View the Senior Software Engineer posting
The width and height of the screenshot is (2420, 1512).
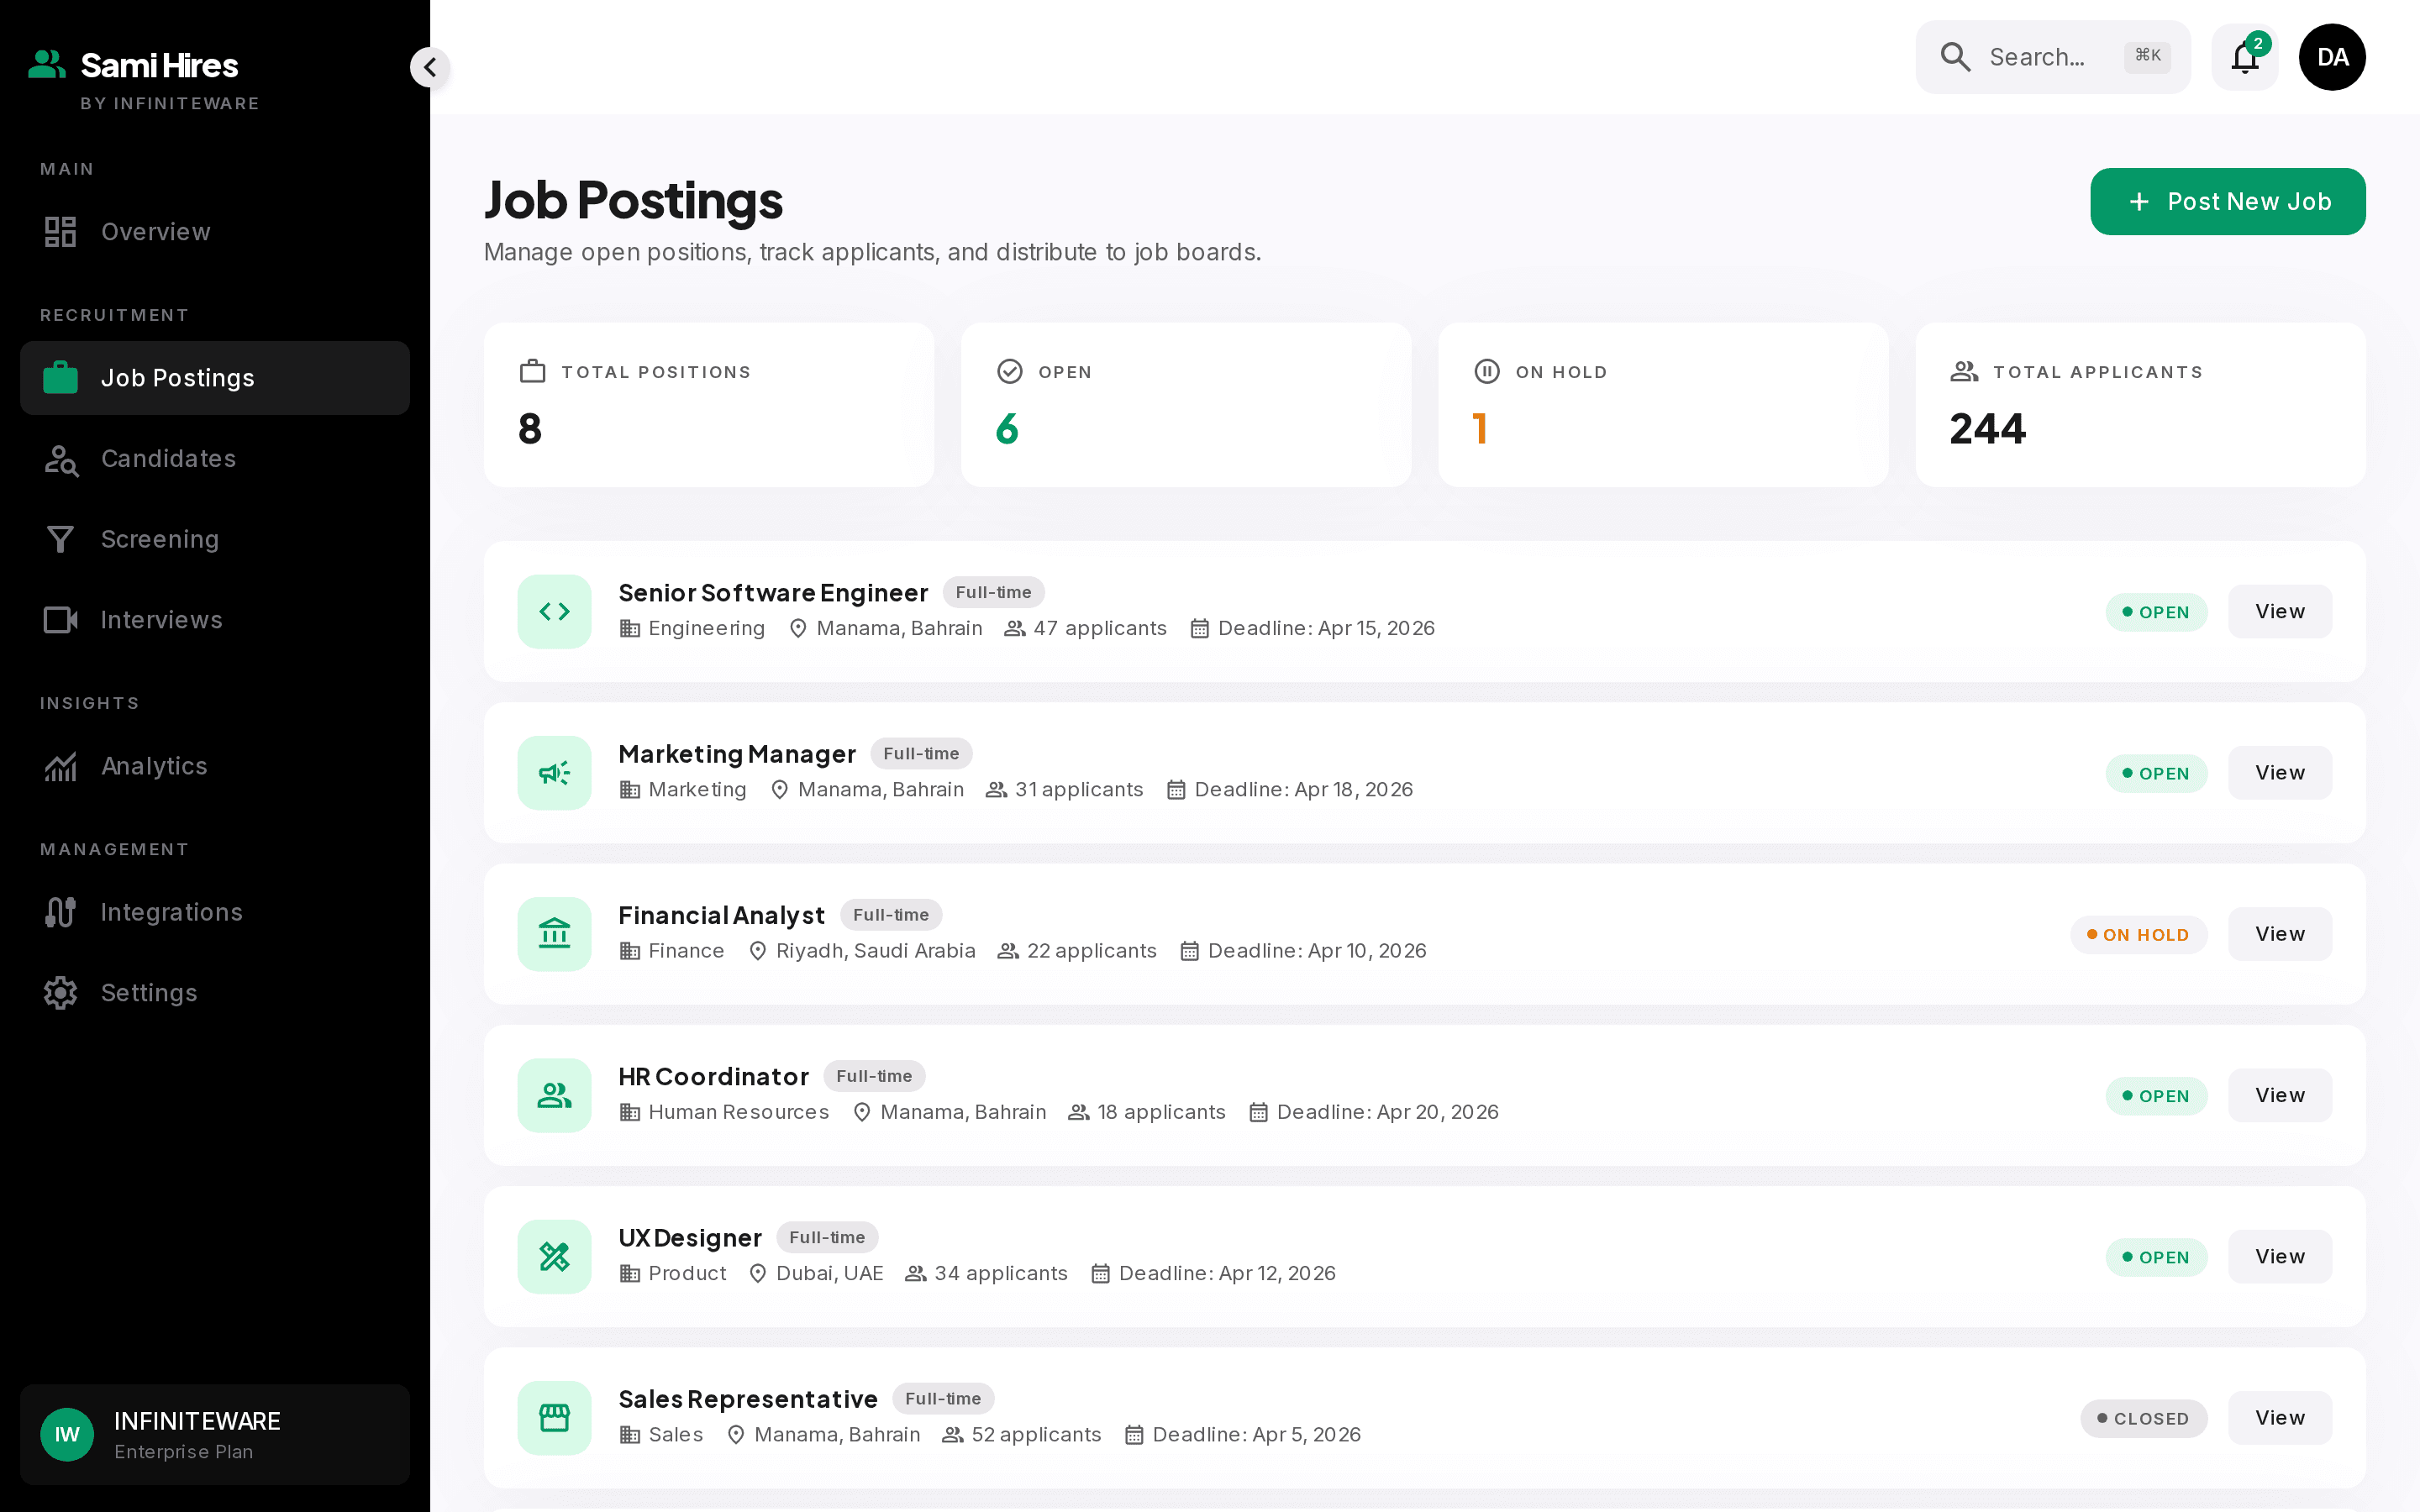click(x=2279, y=611)
